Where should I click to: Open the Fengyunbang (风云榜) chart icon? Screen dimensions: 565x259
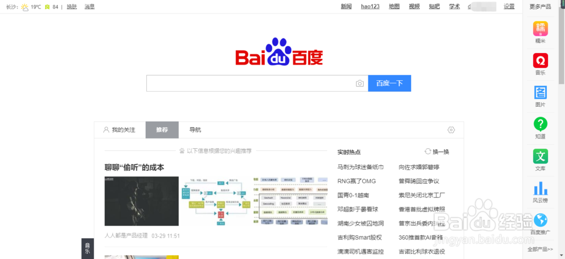point(540,188)
